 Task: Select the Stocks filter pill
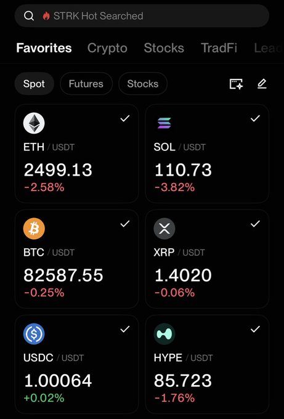coord(143,84)
